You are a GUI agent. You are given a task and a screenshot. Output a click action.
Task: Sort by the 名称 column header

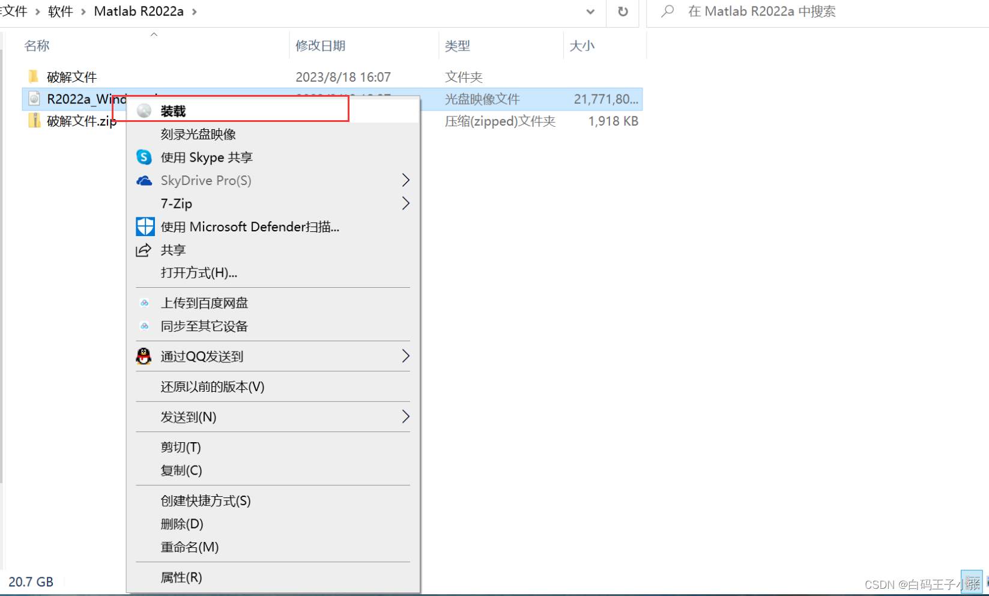click(37, 46)
